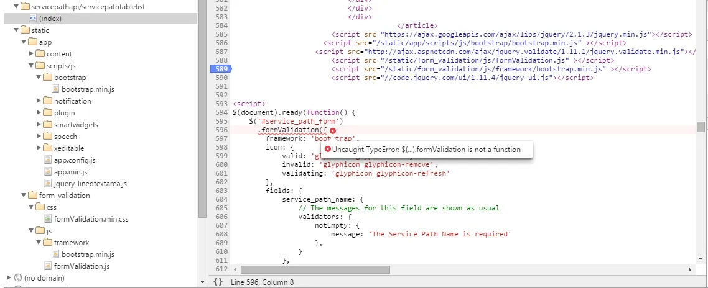The height and width of the screenshot is (288, 708).
Task: Click the xeditable folder icon
Action: tap(47, 148)
